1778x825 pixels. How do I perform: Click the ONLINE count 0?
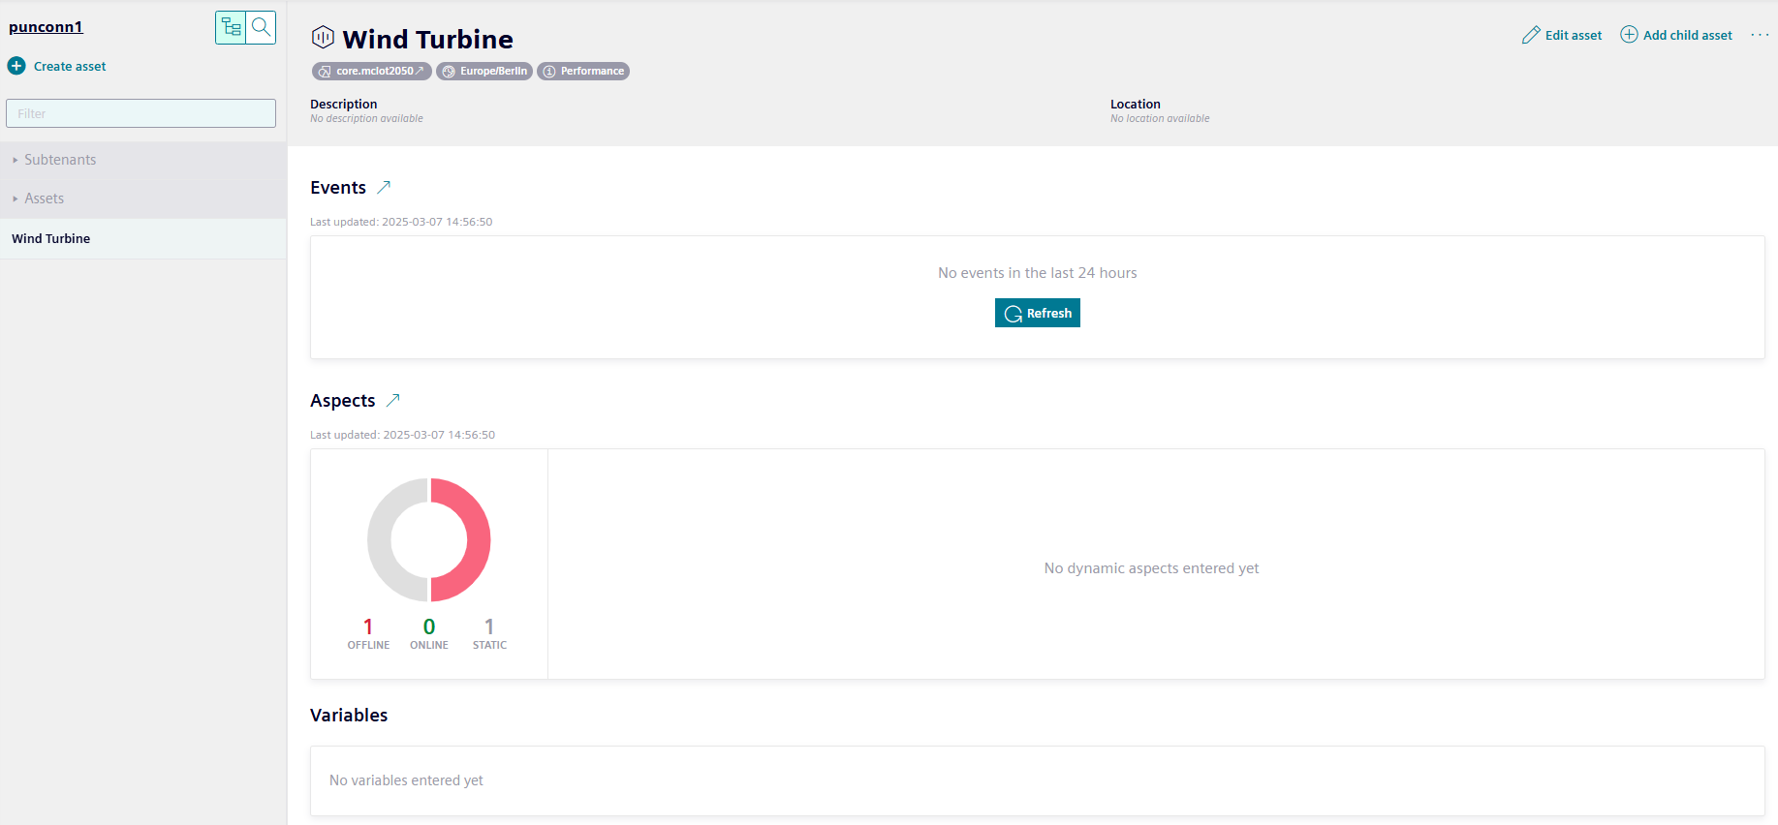click(429, 626)
